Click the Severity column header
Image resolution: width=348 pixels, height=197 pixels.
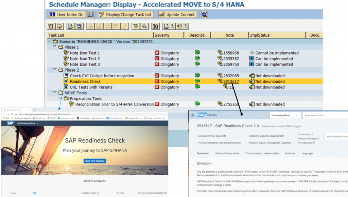[x=169, y=35]
